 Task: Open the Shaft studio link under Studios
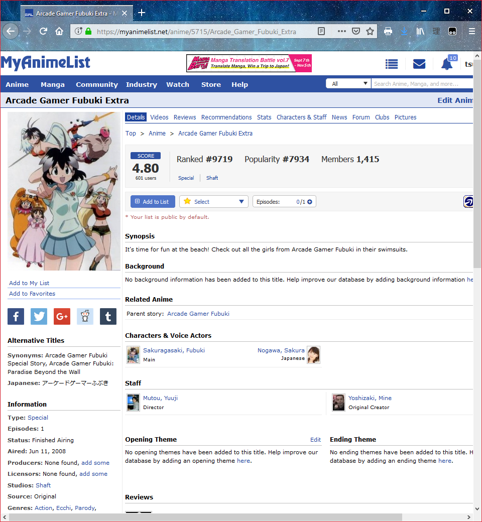pyautogui.click(x=43, y=485)
